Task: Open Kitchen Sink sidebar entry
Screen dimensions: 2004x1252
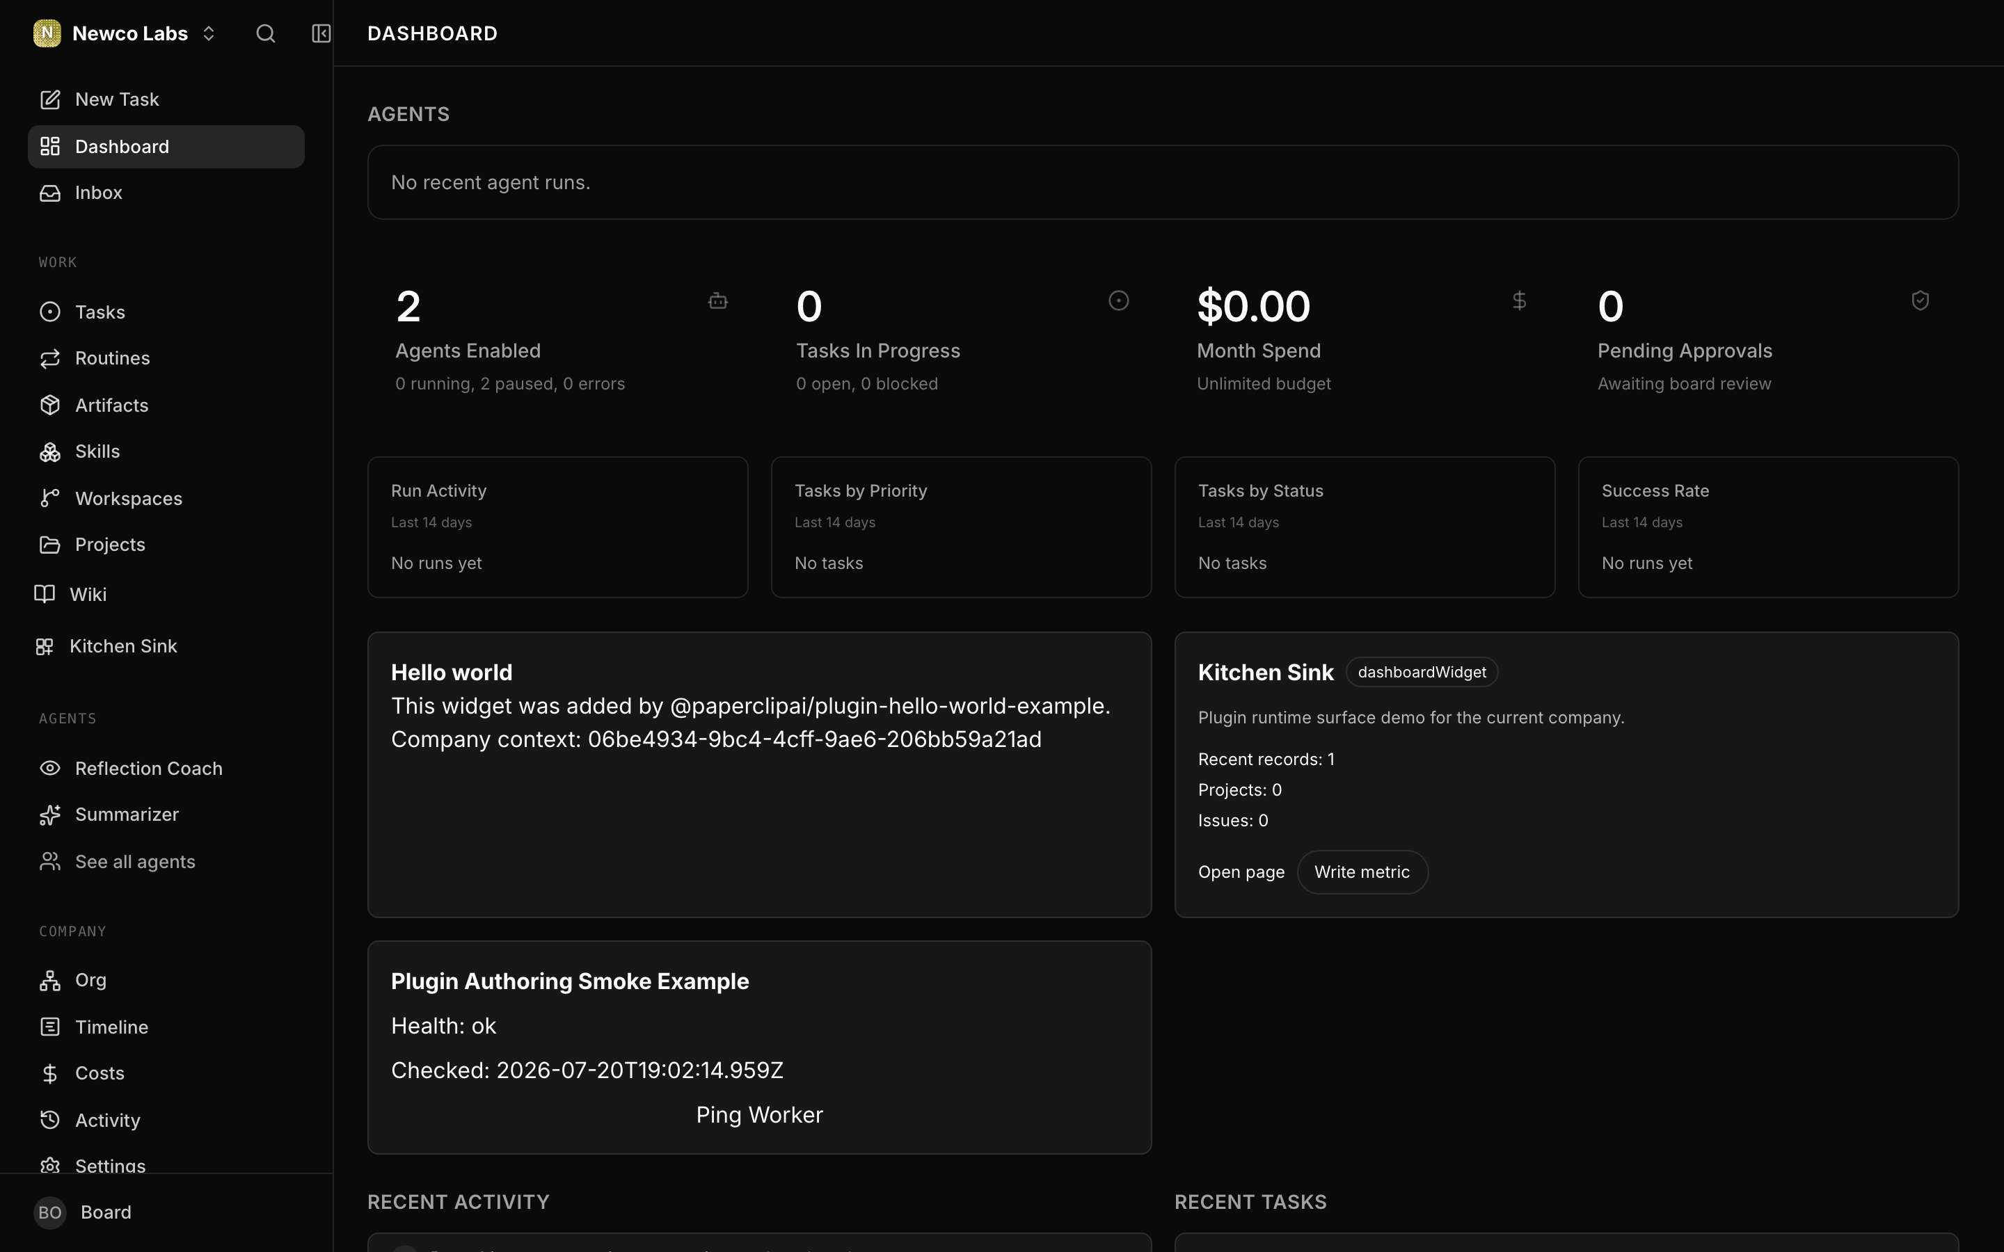Action: [x=166, y=646]
